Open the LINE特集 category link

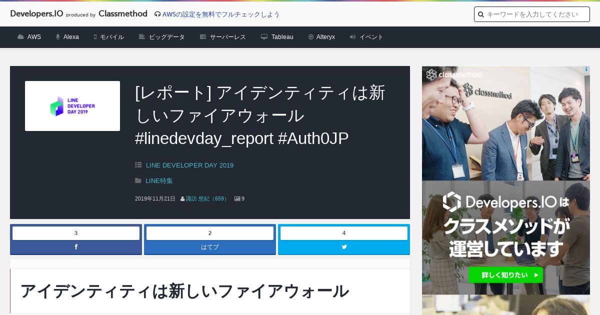(159, 181)
